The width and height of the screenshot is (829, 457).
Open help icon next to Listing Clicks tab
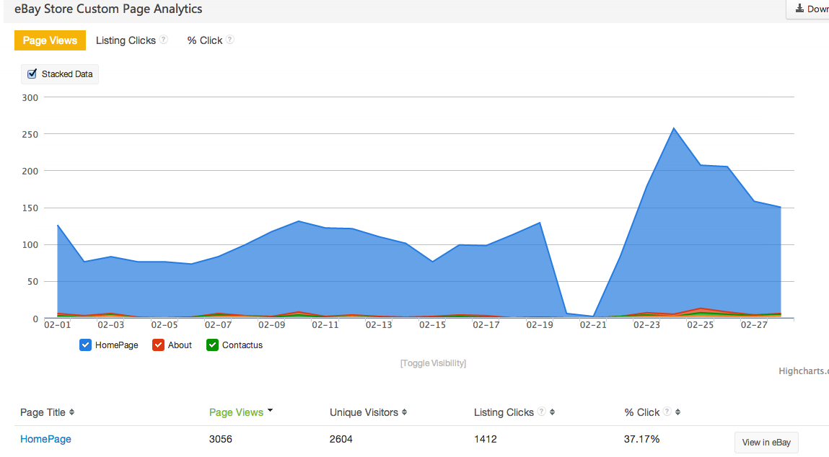pos(164,39)
